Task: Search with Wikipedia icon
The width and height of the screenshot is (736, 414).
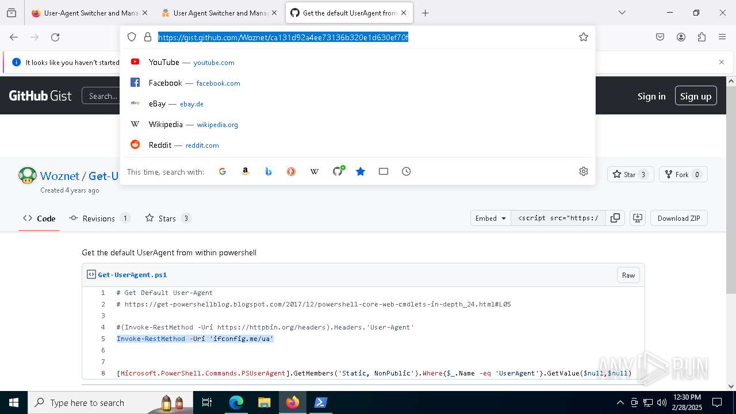Action: [315, 171]
